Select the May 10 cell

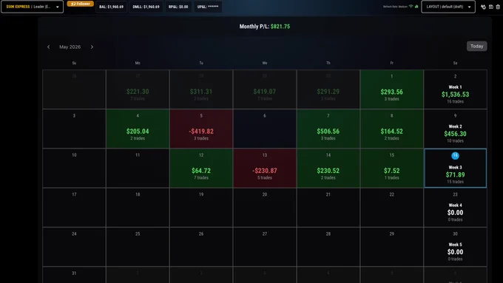pos(74,168)
